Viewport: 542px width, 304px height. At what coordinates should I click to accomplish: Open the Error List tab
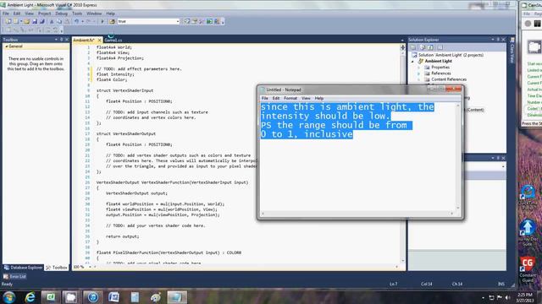[14, 276]
